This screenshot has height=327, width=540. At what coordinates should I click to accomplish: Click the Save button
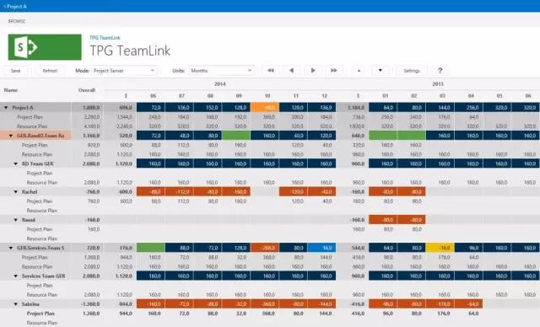pyautogui.click(x=15, y=71)
